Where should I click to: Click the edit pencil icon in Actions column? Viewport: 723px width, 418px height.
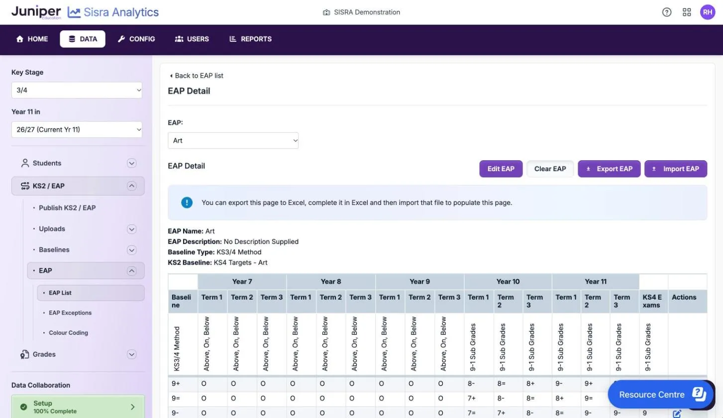pyautogui.click(x=677, y=413)
